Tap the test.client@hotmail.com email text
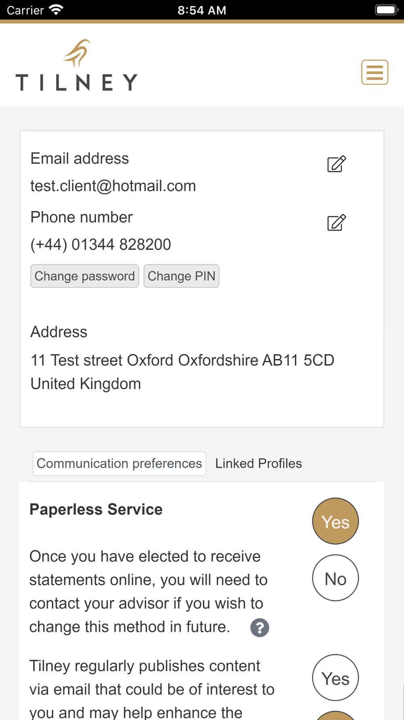Image resolution: width=404 pixels, height=720 pixels. (x=113, y=186)
